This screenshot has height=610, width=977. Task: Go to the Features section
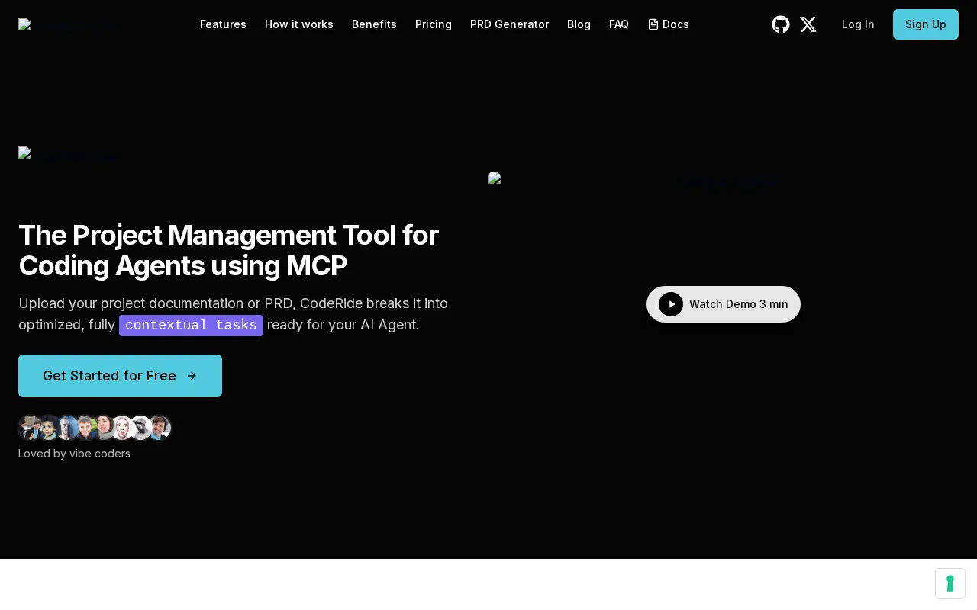[223, 24]
